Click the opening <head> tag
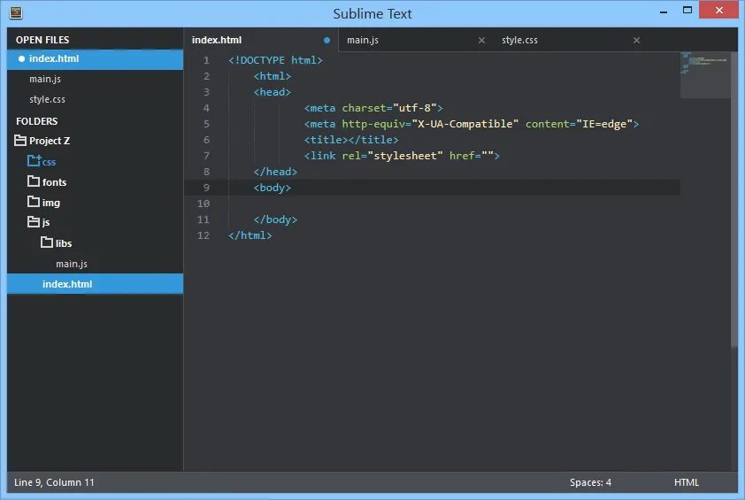 click(x=273, y=92)
